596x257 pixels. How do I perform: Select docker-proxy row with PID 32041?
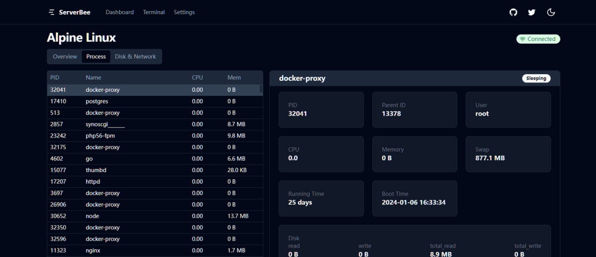(x=155, y=90)
